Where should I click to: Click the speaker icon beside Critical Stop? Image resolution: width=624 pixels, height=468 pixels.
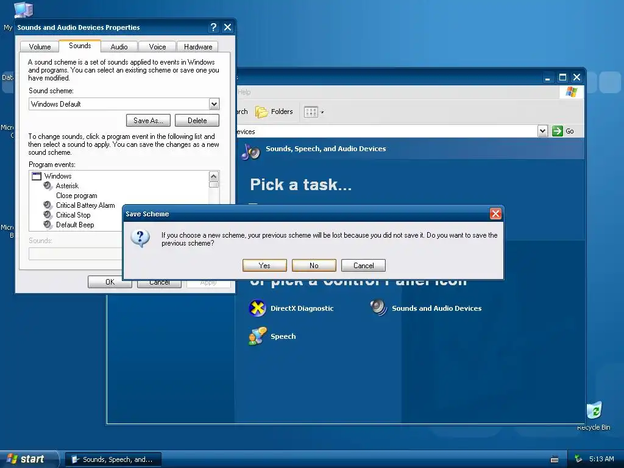point(48,215)
